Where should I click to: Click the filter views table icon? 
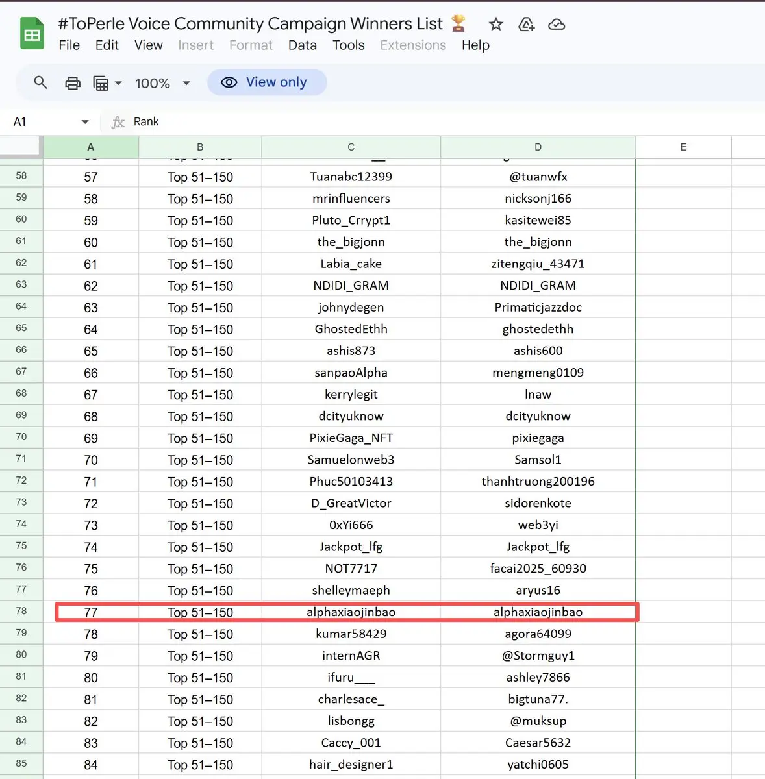pyautogui.click(x=101, y=83)
